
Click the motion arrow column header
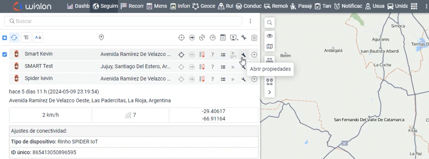(192, 37)
